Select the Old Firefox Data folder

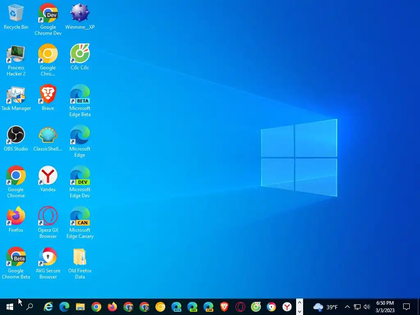point(80,263)
